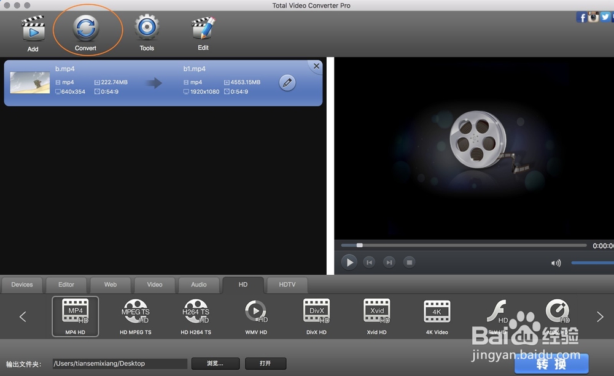Click the 222.74MB source size text
The height and width of the screenshot is (376, 614).
[114, 82]
